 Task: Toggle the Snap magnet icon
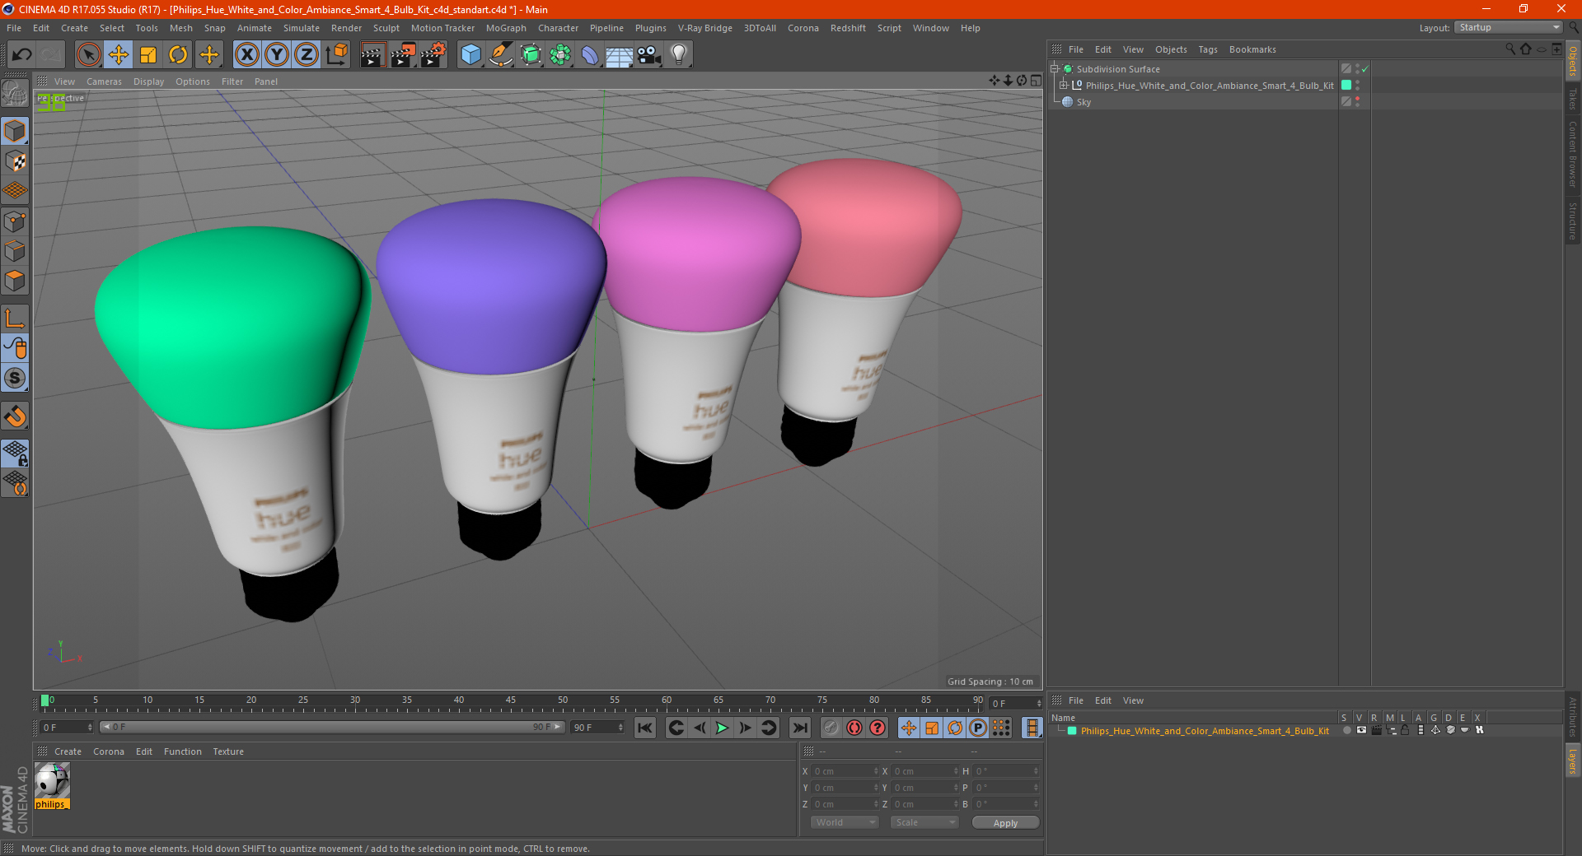(15, 416)
